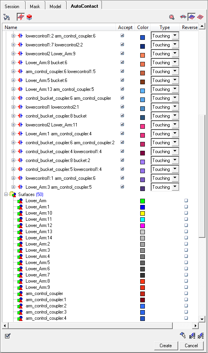This screenshot has width=208, height=353.
Task: Click the Cancel button
Action: click(x=191, y=346)
